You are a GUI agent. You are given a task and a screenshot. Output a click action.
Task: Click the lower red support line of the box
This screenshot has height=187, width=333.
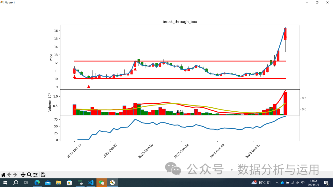(x=180, y=78)
